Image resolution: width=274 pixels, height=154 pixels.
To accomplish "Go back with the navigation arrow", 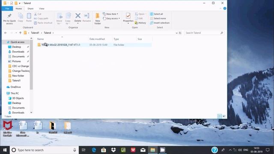I will [x=6, y=33].
